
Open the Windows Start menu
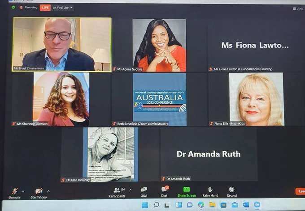[145, 205]
